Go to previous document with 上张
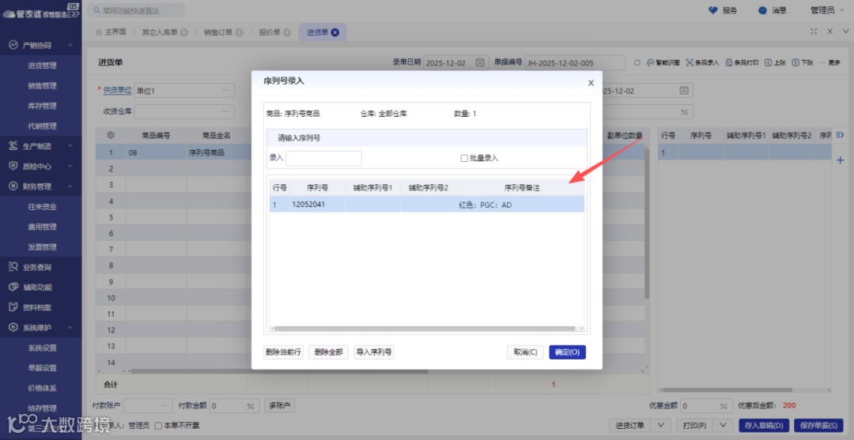 point(776,62)
